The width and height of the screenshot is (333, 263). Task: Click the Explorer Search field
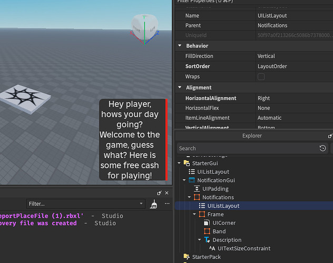pos(252,148)
